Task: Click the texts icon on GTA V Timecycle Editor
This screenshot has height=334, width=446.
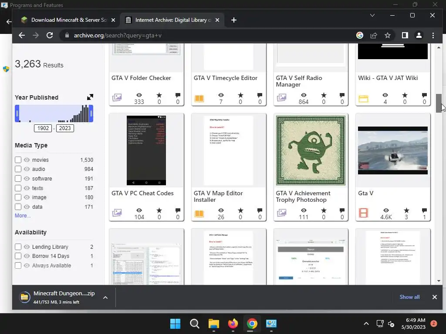Action: pos(199,98)
